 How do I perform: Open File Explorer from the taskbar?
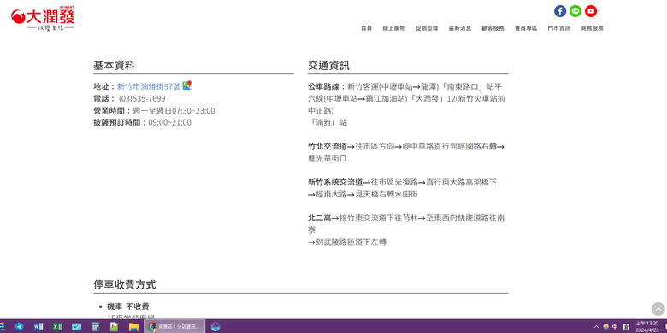[133, 327]
